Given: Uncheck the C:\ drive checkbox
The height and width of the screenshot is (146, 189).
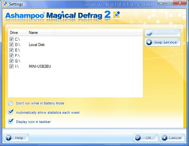Looking at the screenshot, I should point(11,39).
